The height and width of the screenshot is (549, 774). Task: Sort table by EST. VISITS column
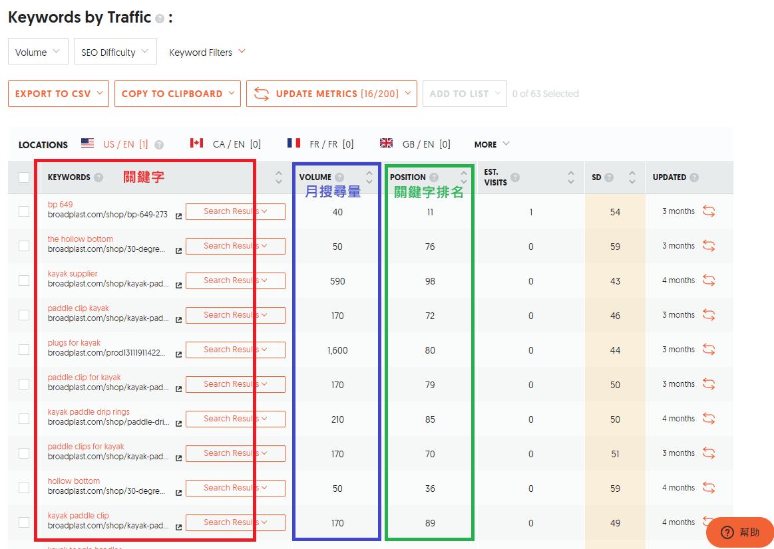tap(570, 177)
